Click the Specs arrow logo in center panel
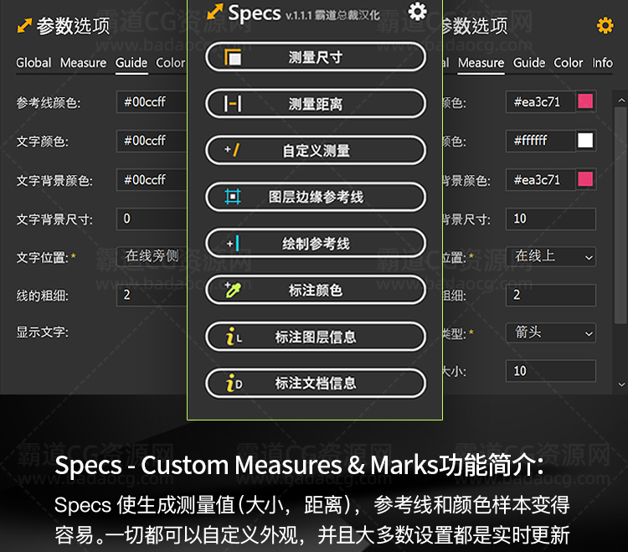Image resolution: width=628 pixels, height=552 pixels. pyautogui.click(x=215, y=11)
